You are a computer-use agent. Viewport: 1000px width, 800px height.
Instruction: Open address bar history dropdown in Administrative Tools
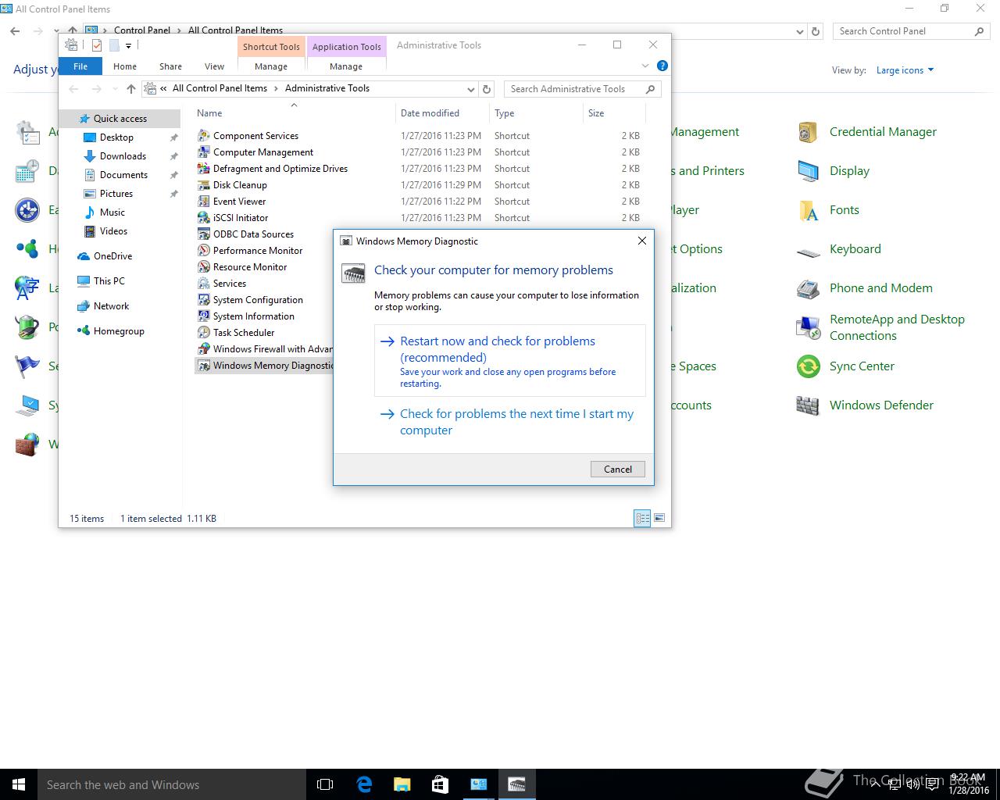pos(470,89)
